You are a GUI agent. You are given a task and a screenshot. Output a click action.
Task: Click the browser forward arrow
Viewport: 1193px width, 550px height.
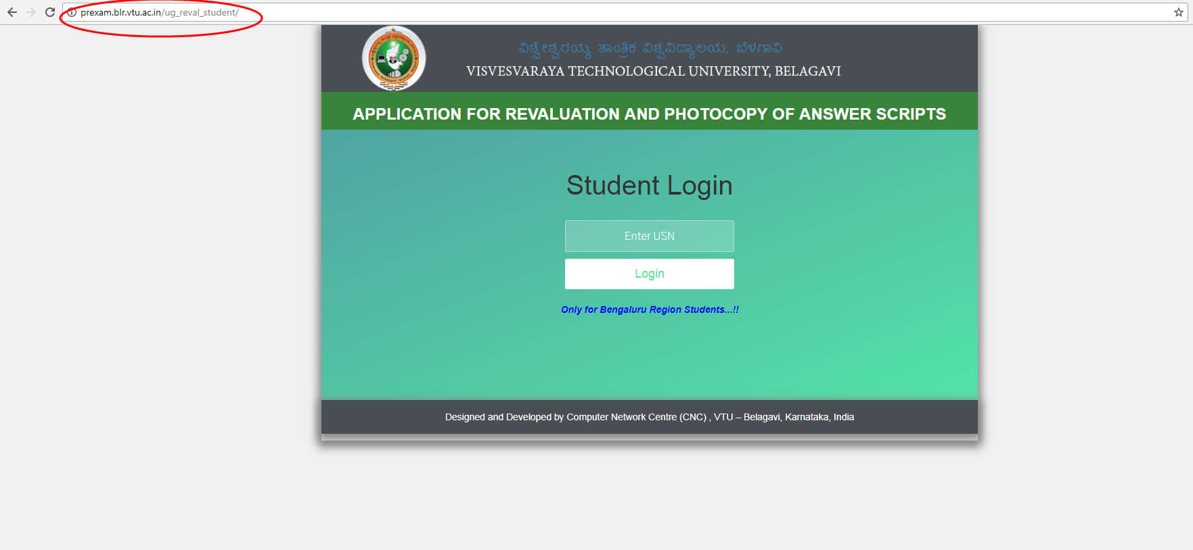pos(31,12)
